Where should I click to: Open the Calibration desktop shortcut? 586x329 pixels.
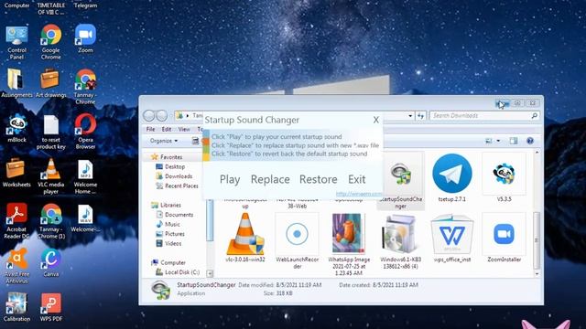point(16,307)
